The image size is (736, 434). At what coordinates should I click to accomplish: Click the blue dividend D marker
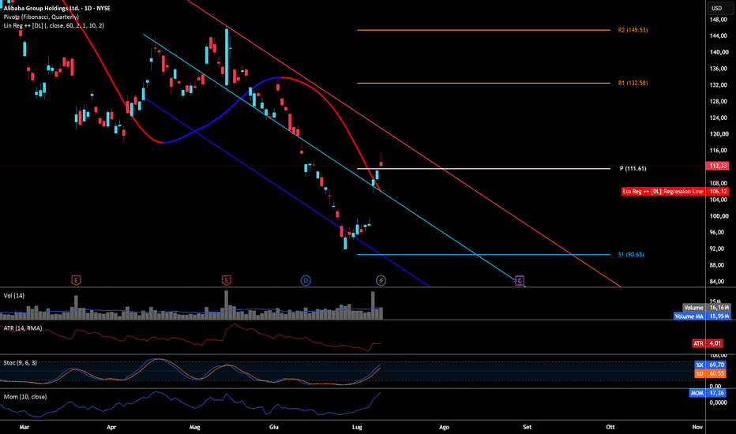(x=306, y=281)
